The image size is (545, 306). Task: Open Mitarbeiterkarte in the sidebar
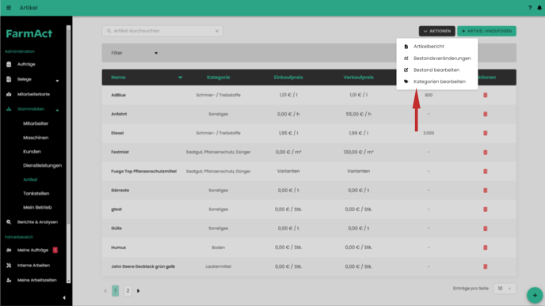(x=33, y=94)
